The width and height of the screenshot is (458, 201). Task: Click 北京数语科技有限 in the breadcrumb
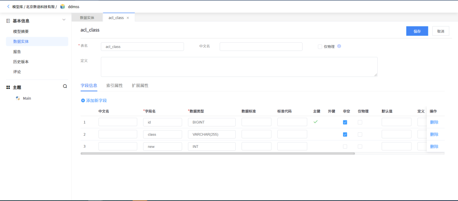tap(40, 7)
